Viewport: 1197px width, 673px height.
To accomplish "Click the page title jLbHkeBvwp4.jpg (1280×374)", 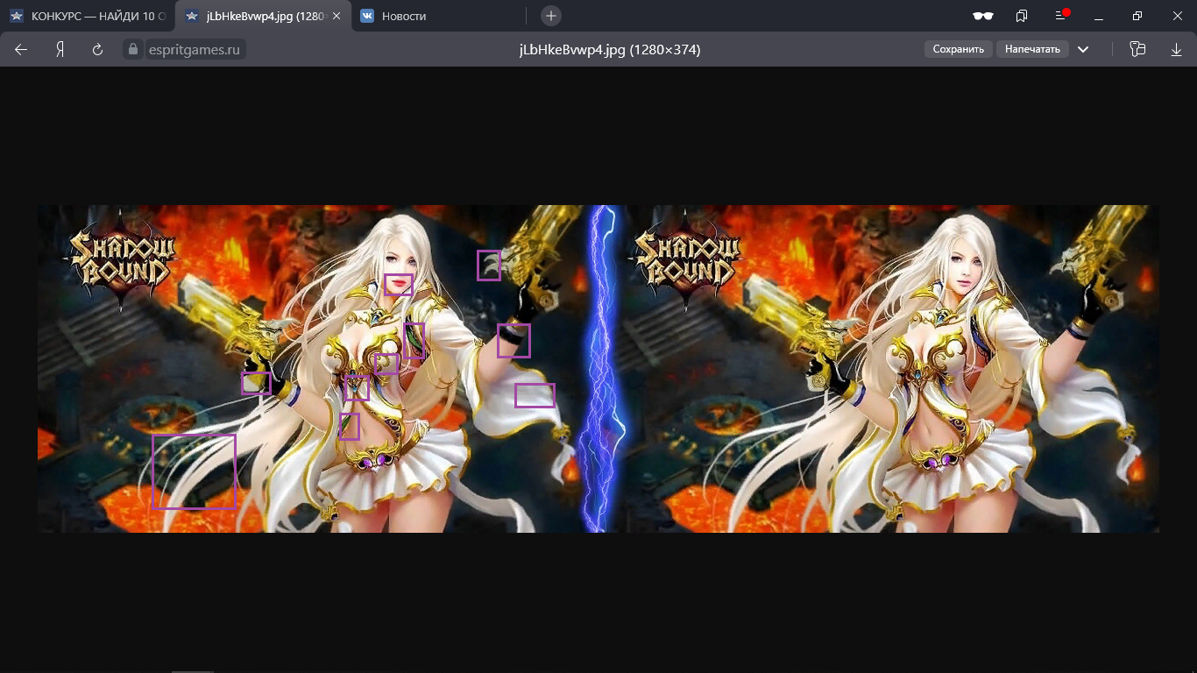I will tap(610, 50).
